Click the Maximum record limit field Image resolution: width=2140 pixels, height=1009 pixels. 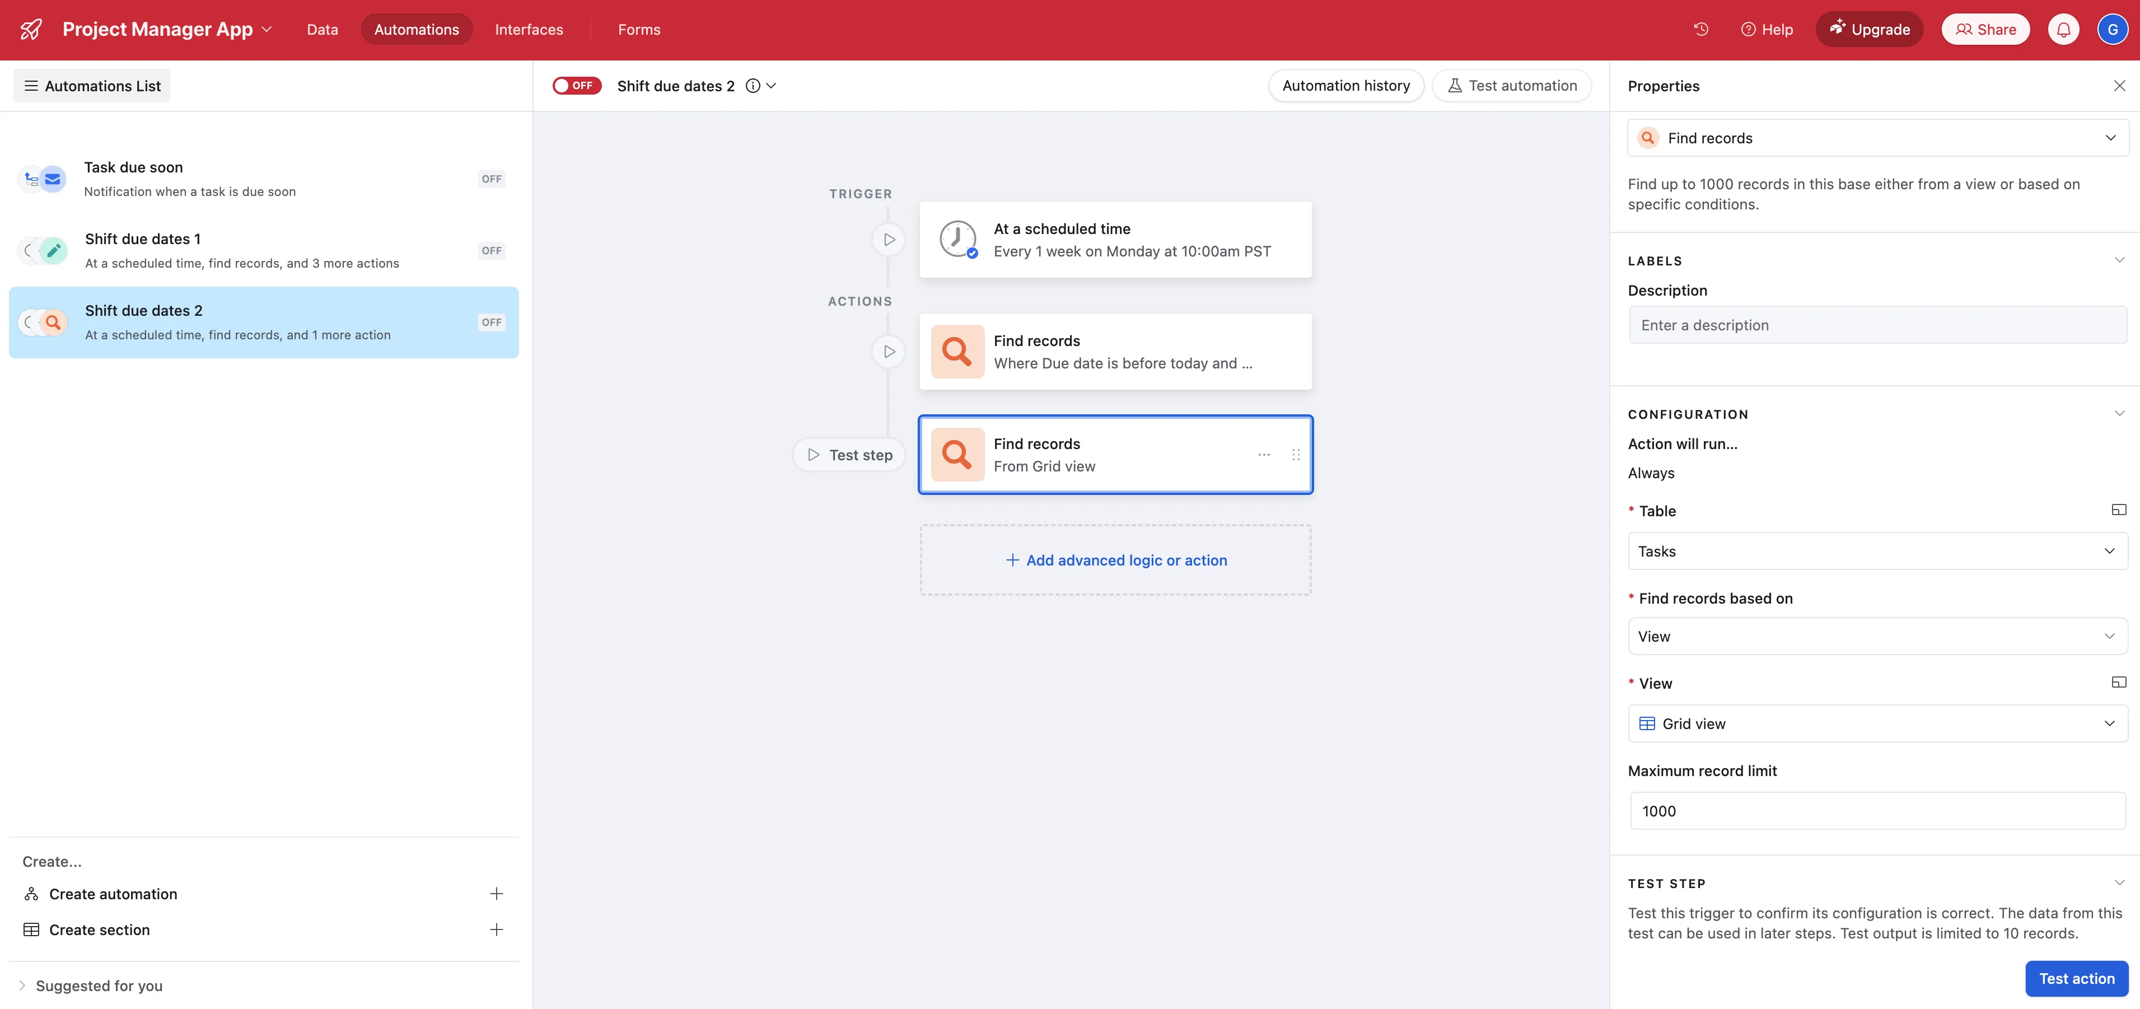point(1877,811)
